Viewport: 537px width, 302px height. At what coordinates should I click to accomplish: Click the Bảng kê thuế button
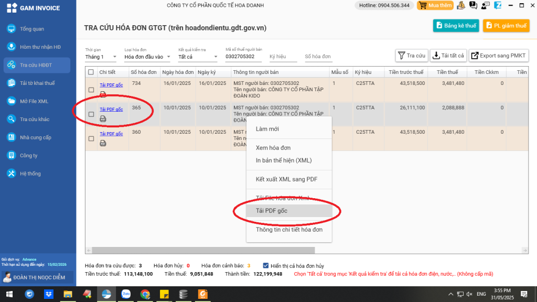[x=456, y=26]
